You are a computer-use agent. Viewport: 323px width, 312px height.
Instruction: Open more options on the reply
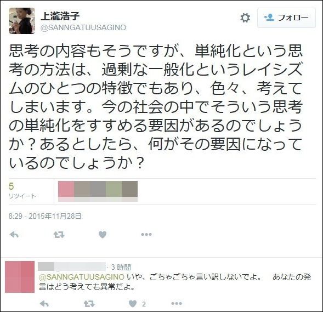(x=177, y=304)
